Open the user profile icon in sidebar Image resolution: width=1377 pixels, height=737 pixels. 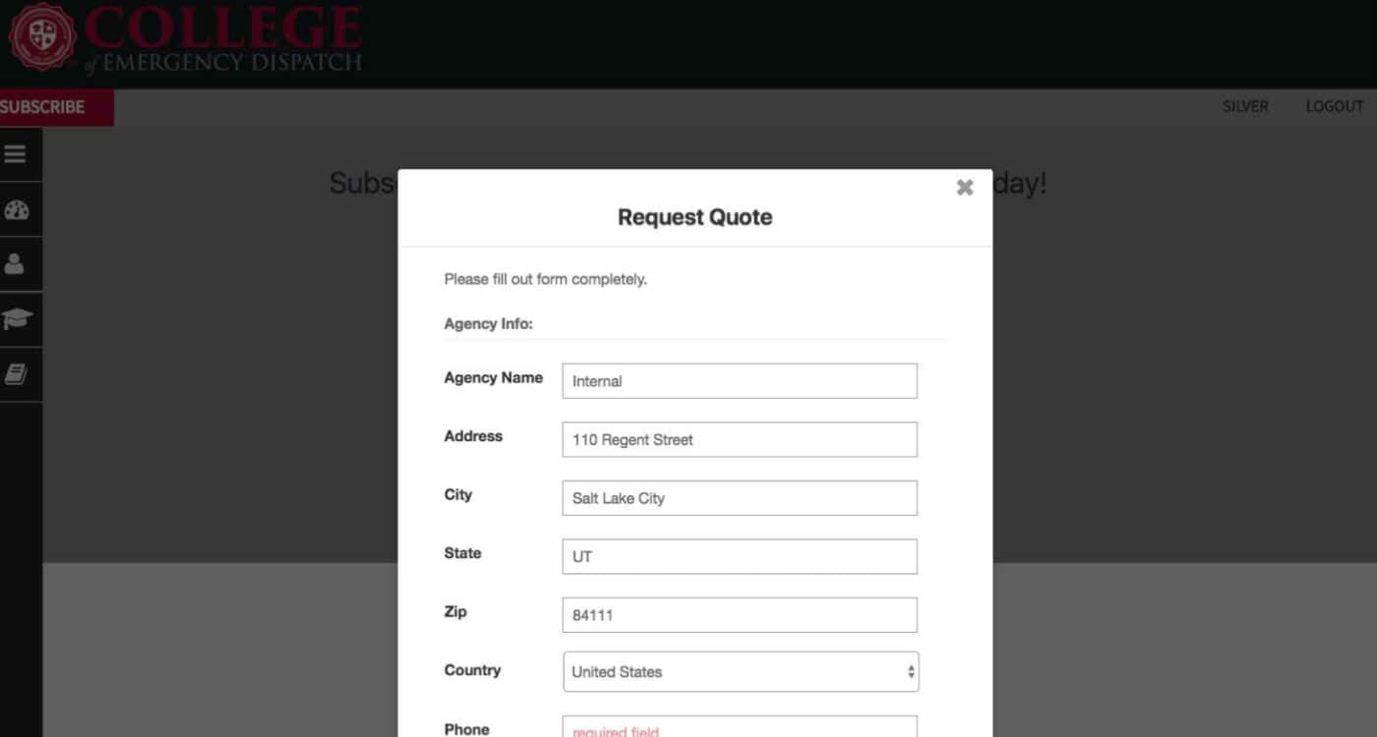19,262
